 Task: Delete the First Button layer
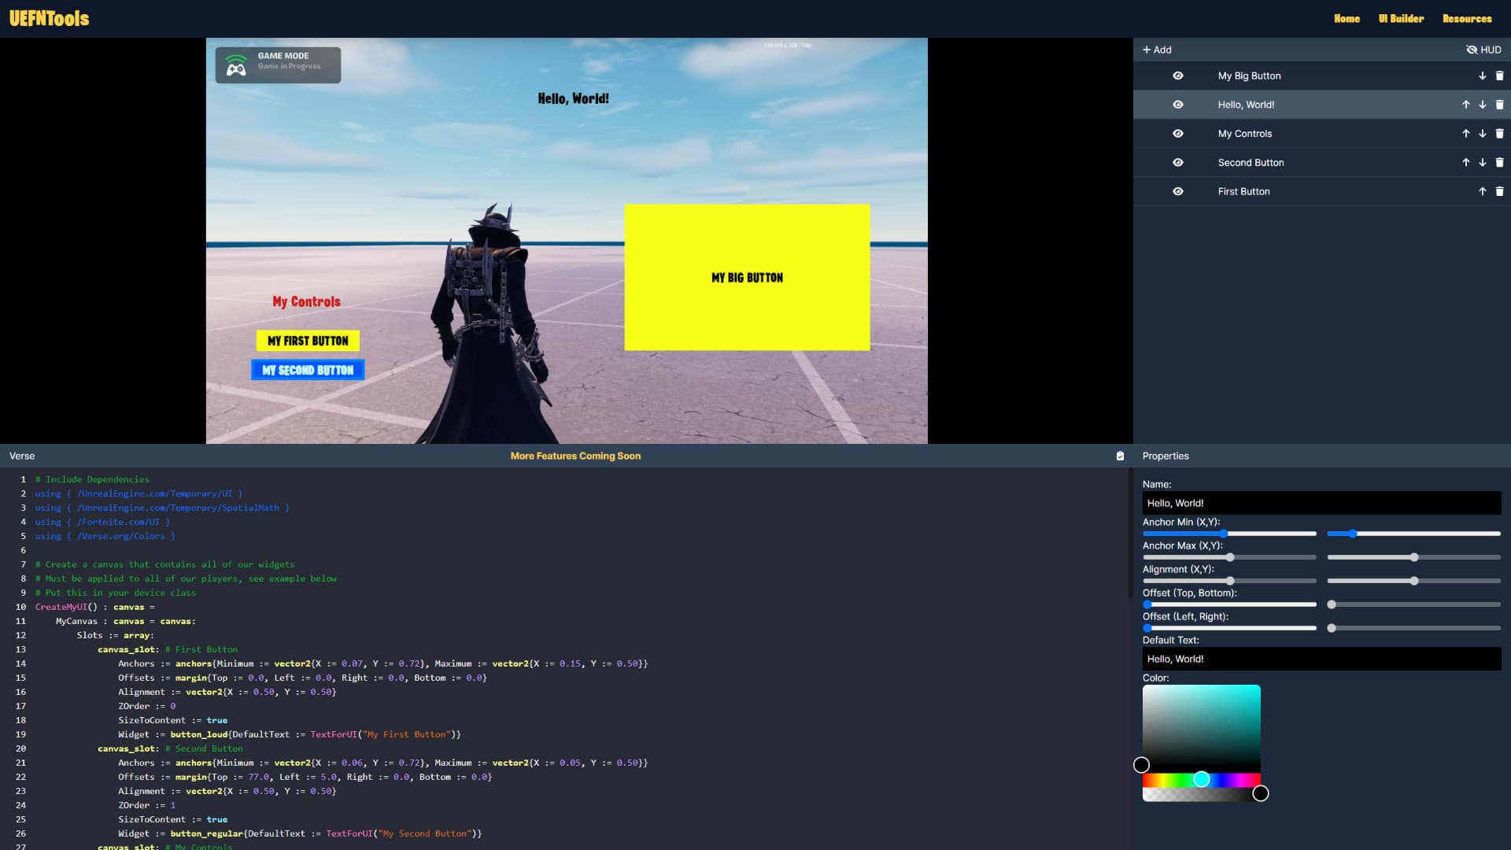(x=1499, y=191)
